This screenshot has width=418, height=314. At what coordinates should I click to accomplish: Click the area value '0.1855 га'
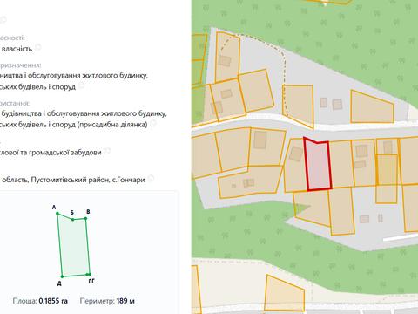click(x=53, y=301)
